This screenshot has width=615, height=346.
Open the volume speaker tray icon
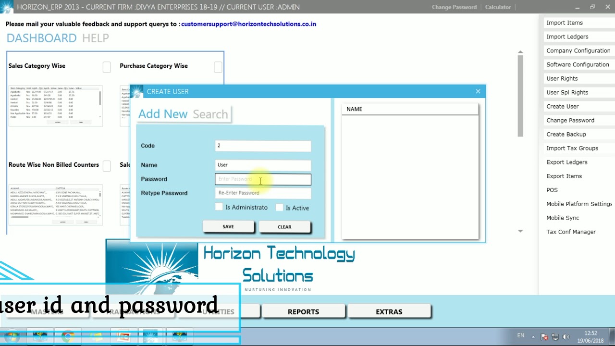point(566,337)
